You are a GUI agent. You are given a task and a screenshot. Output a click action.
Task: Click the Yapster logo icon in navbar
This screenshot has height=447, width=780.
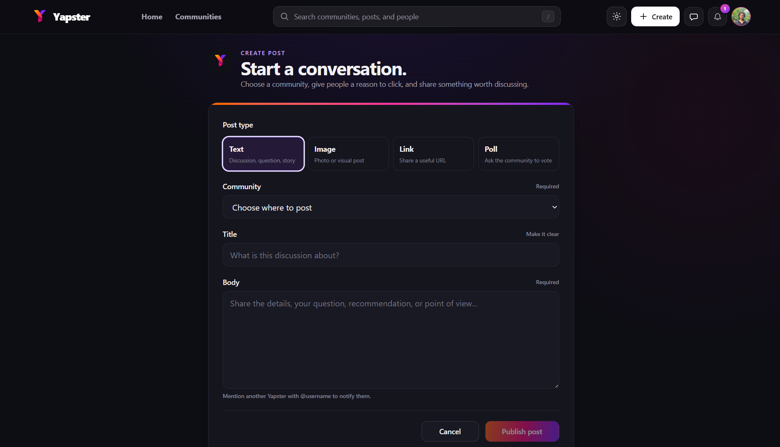[x=40, y=16]
